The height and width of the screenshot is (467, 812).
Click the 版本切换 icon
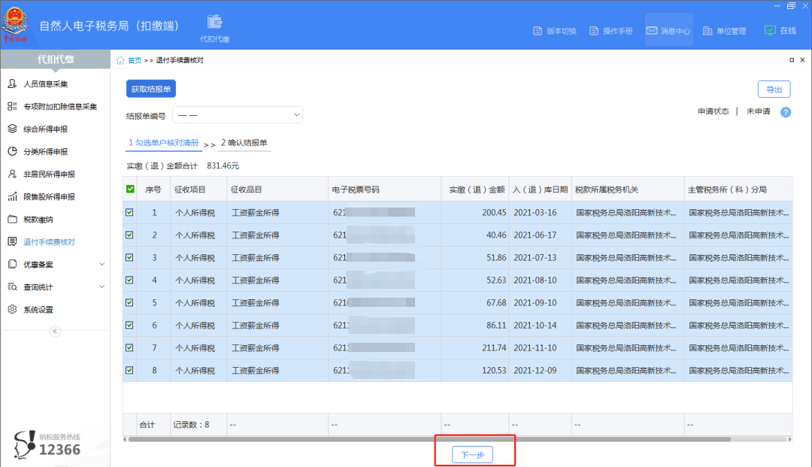(538, 31)
